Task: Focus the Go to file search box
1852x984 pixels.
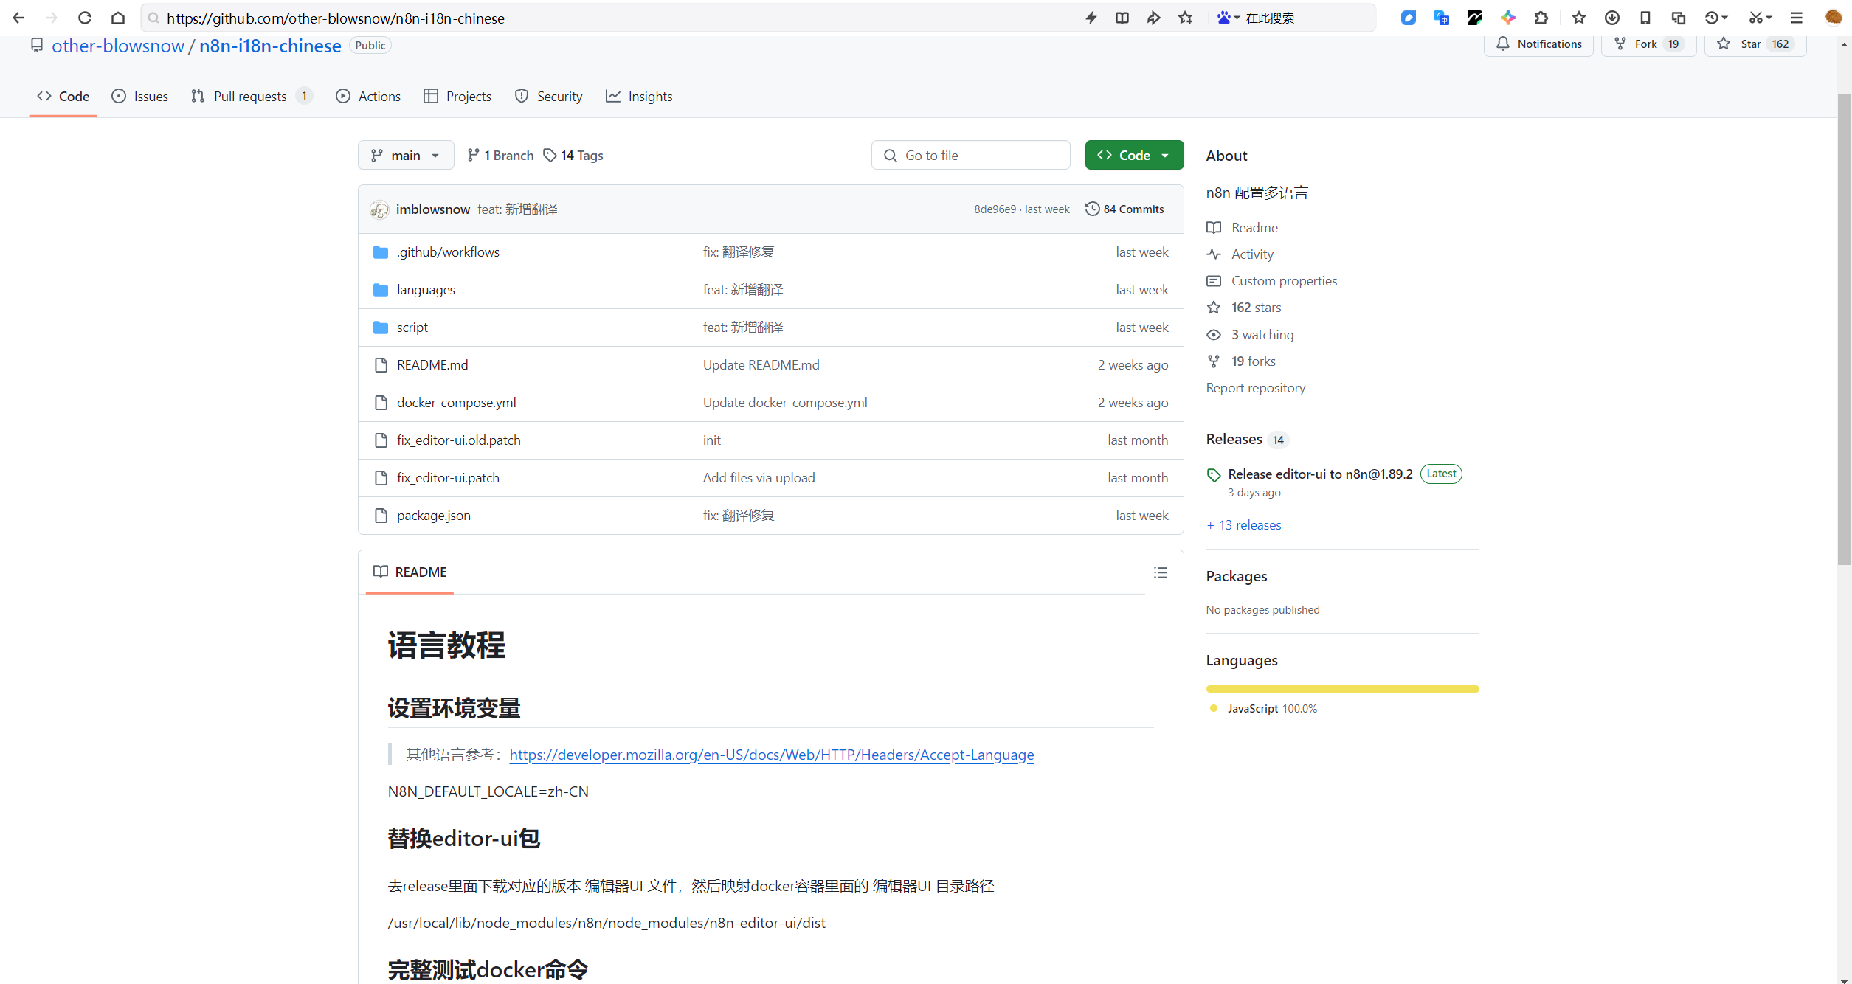Action: click(970, 155)
